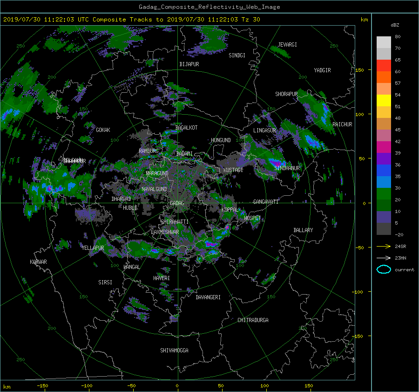Pick the blue 36 dBZ color swatch
The height and width of the screenshot is (392, 419).
click(x=384, y=170)
